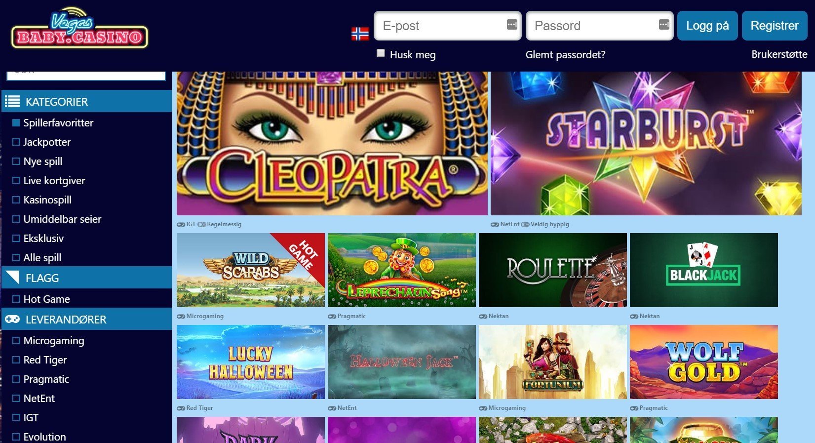
Task: Select the Microgaming provider checkbox
Action: point(16,341)
